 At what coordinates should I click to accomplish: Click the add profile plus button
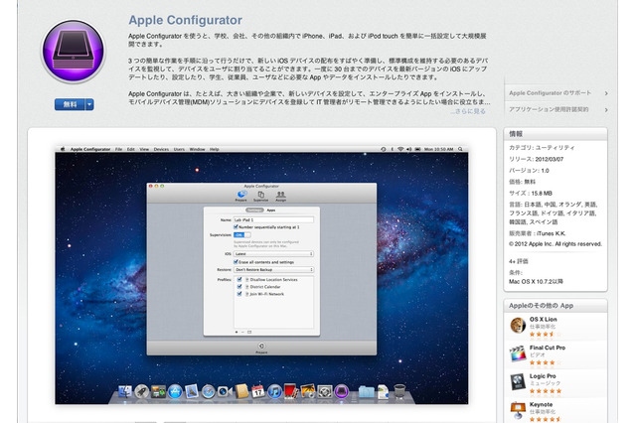tap(237, 332)
